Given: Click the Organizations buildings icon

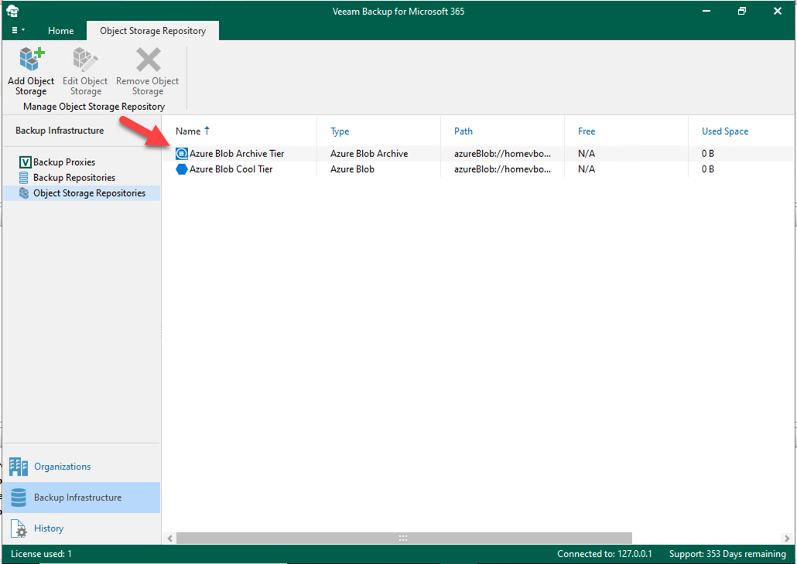Looking at the screenshot, I should pyautogui.click(x=19, y=467).
